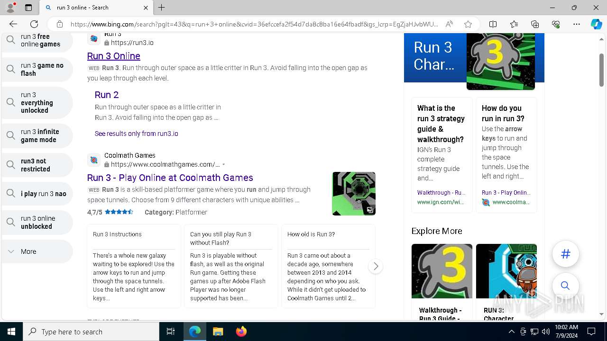Image resolution: width=607 pixels, height=341 pixels.
Task: View site information lock icon
Action: 59,24
